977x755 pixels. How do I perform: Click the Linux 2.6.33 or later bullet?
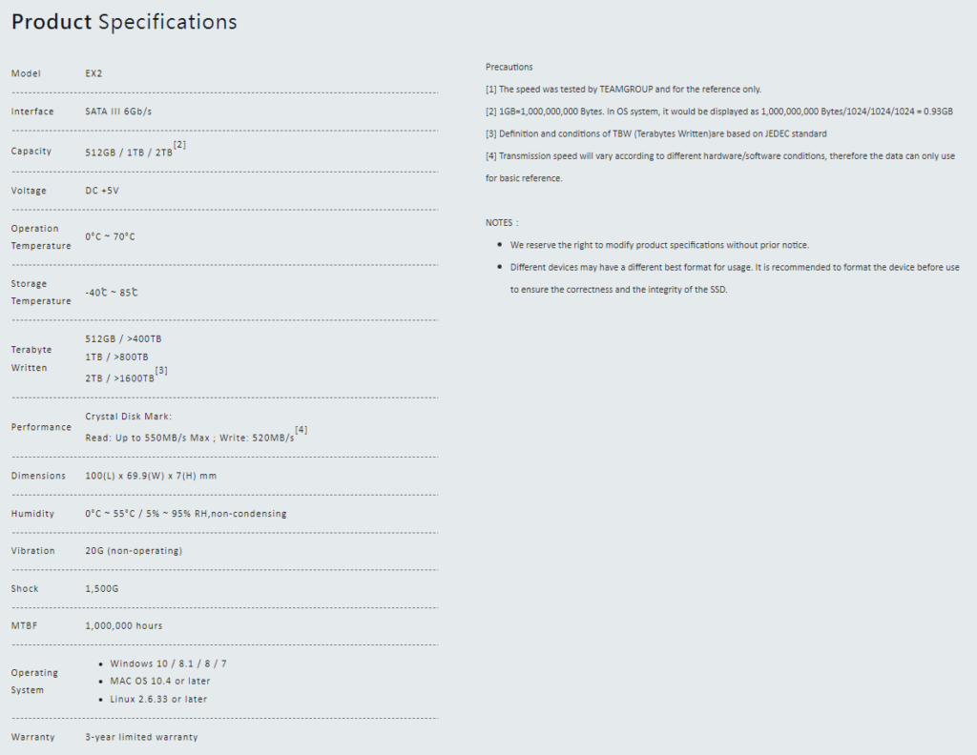(x=158, y=700)
